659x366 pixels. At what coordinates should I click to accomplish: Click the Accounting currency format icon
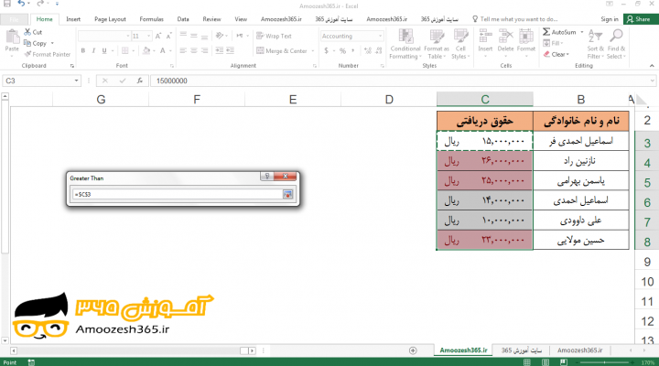click(326, 51)
